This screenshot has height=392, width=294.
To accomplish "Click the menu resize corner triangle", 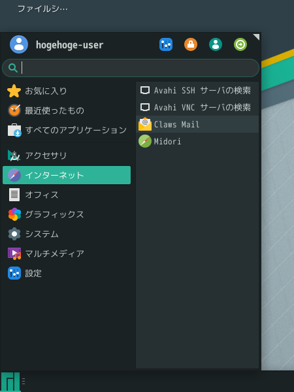I will point(257,37).
